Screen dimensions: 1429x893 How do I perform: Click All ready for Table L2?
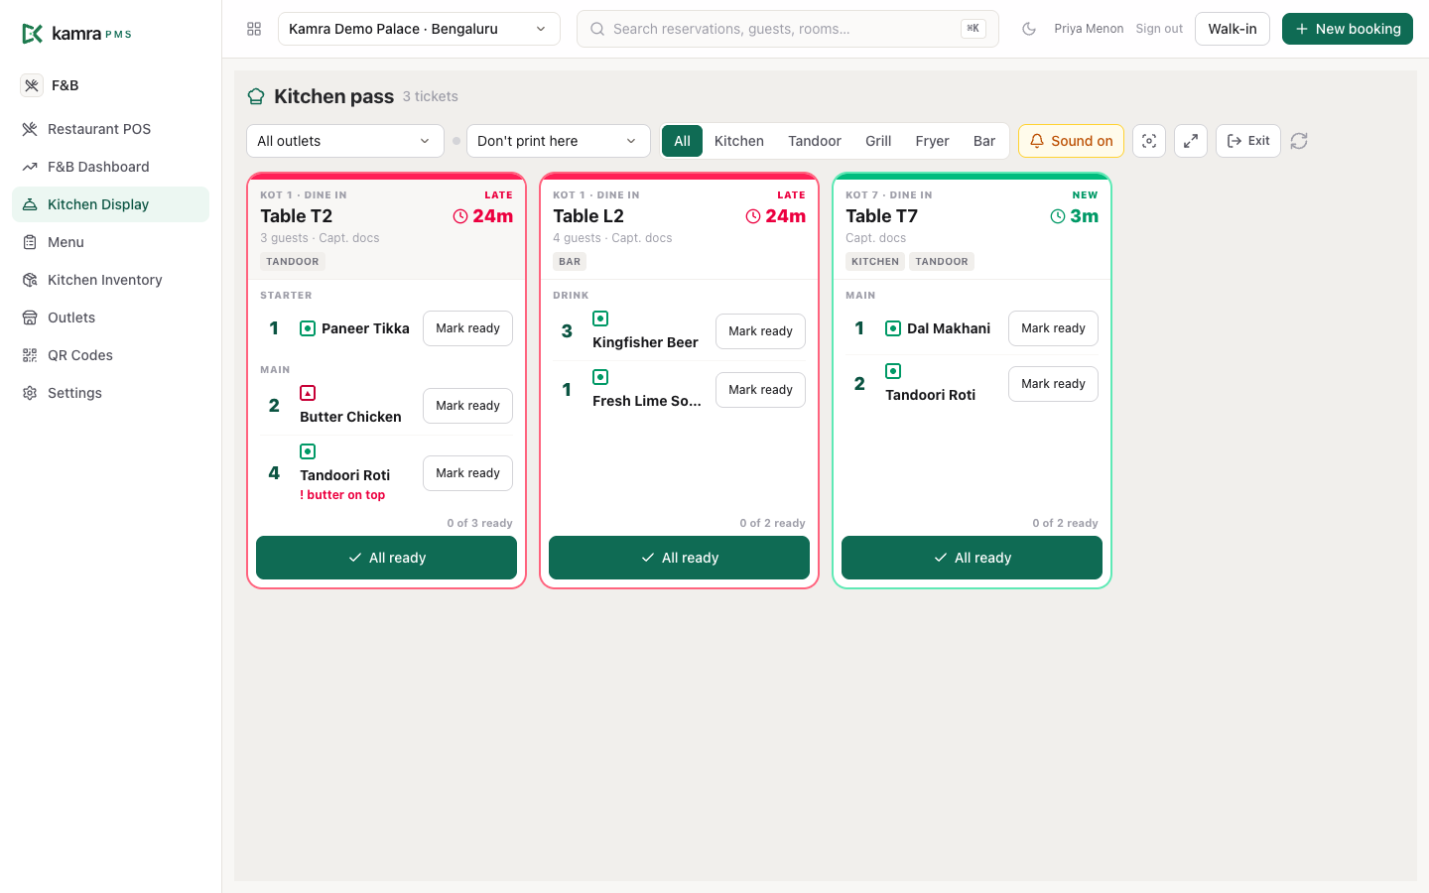click(x=679, y=558)
